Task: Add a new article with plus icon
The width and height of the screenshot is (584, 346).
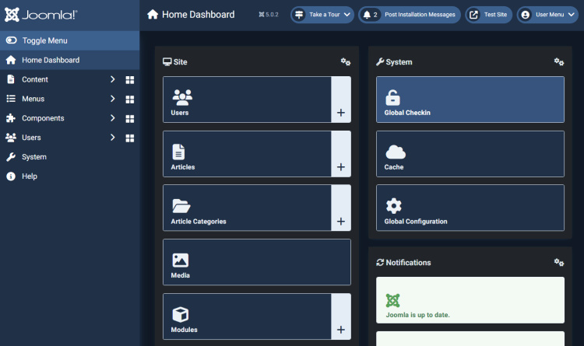Action: 340,167
